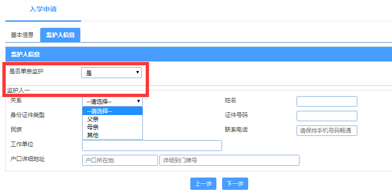Click the 户口所在地 address field

tap(120, 160)
